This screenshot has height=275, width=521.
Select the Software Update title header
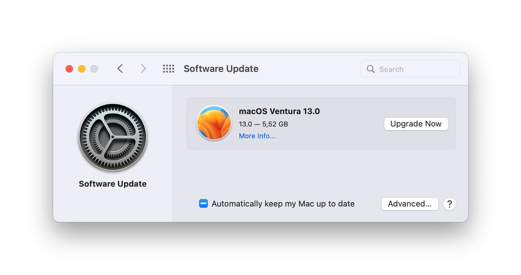221,69
